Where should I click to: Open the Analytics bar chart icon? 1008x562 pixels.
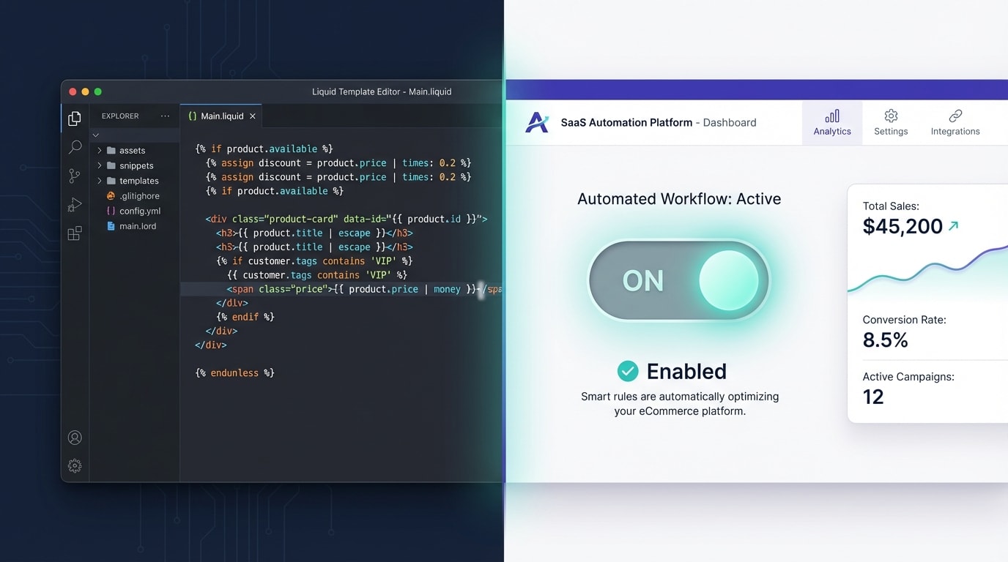click(x=832, y=116)
